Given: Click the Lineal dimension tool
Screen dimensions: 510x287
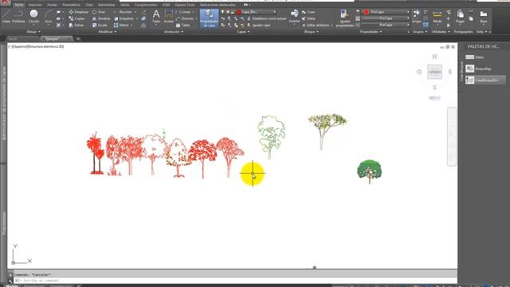Looking at the screenshot, I should [x=183, y=12].
